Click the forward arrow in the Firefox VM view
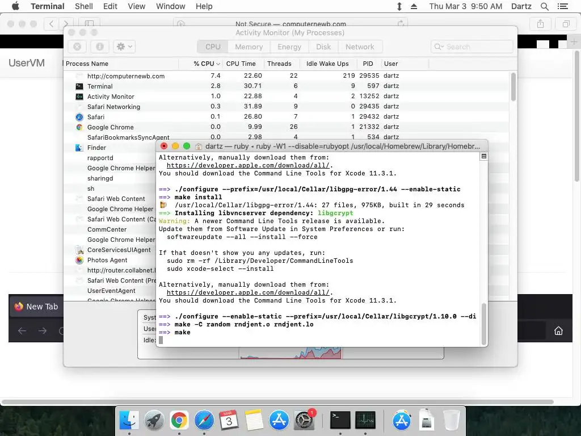The image size is (581, 436). click(42, 331)
